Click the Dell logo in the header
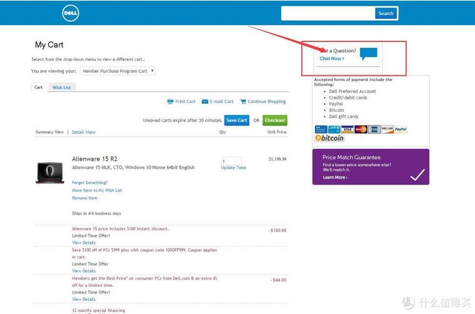 click(70, 13)
